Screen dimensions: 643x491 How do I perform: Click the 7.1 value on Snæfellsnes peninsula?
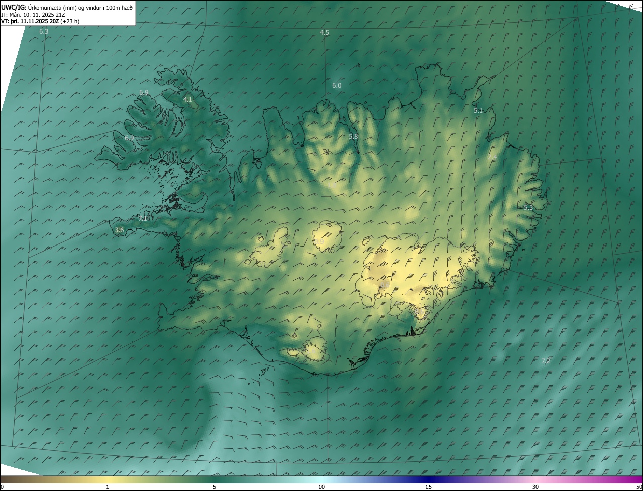[143, 219]
